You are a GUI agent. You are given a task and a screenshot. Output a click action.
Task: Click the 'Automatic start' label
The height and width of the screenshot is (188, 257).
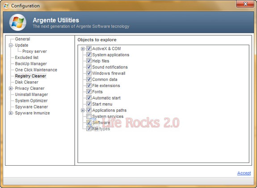pyautogui.click(x=106, y=98)
